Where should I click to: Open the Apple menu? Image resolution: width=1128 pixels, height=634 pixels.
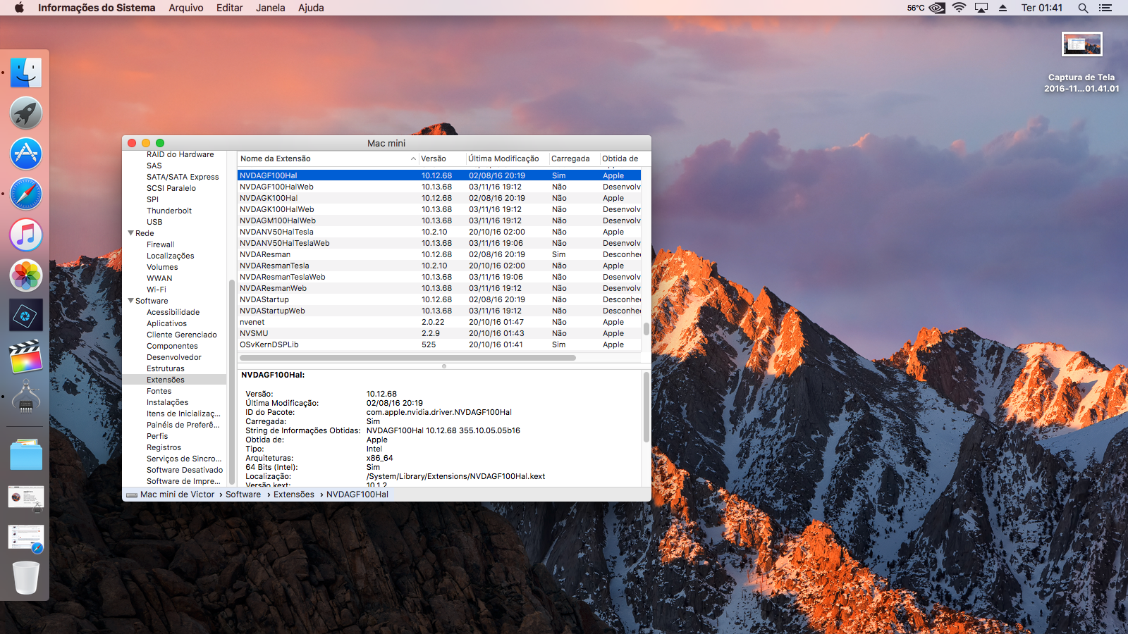[x=19, y=8]
